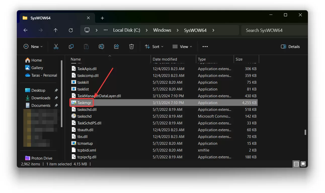Click the Cut scissors icon
Screen dimensions: 325x193
click(56, 46)
